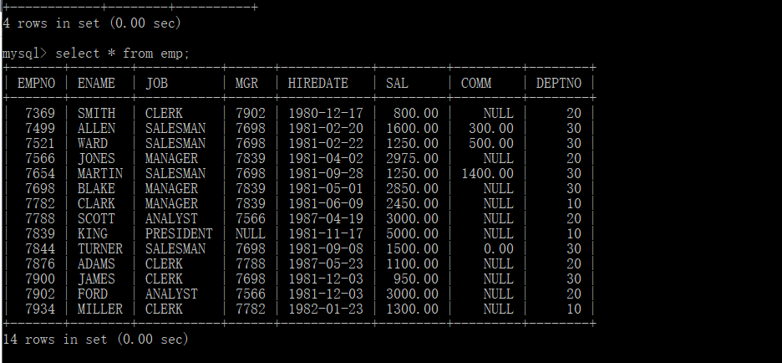This screenshot has height=363, width=782.
Task: Click the COMM column header
Action: point(475,83)
